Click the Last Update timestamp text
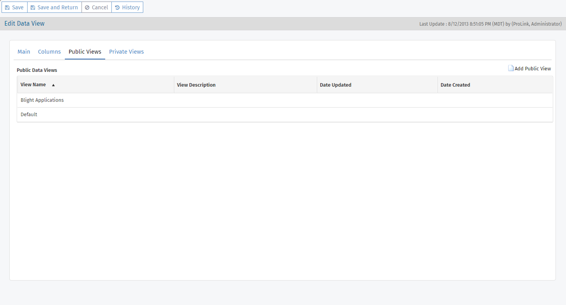This screenshot has height=305, width=566. click(490, 24)
